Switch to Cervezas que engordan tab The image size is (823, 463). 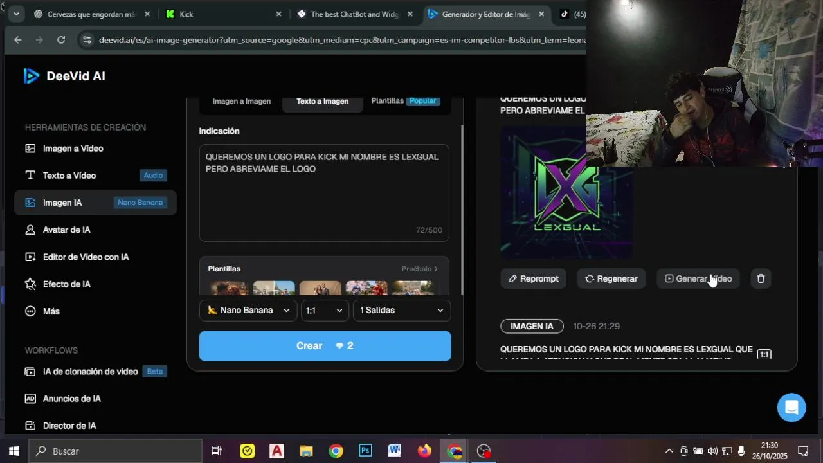coord(90,14)
